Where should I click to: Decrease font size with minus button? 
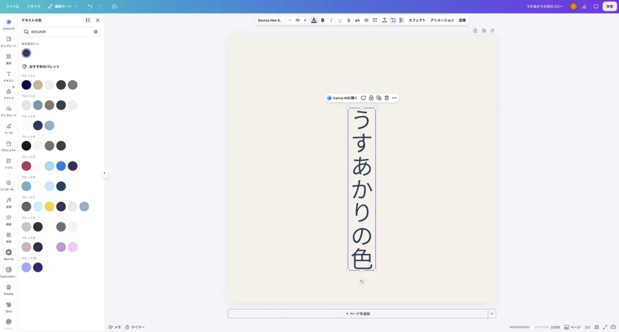[x=290, y=20]
